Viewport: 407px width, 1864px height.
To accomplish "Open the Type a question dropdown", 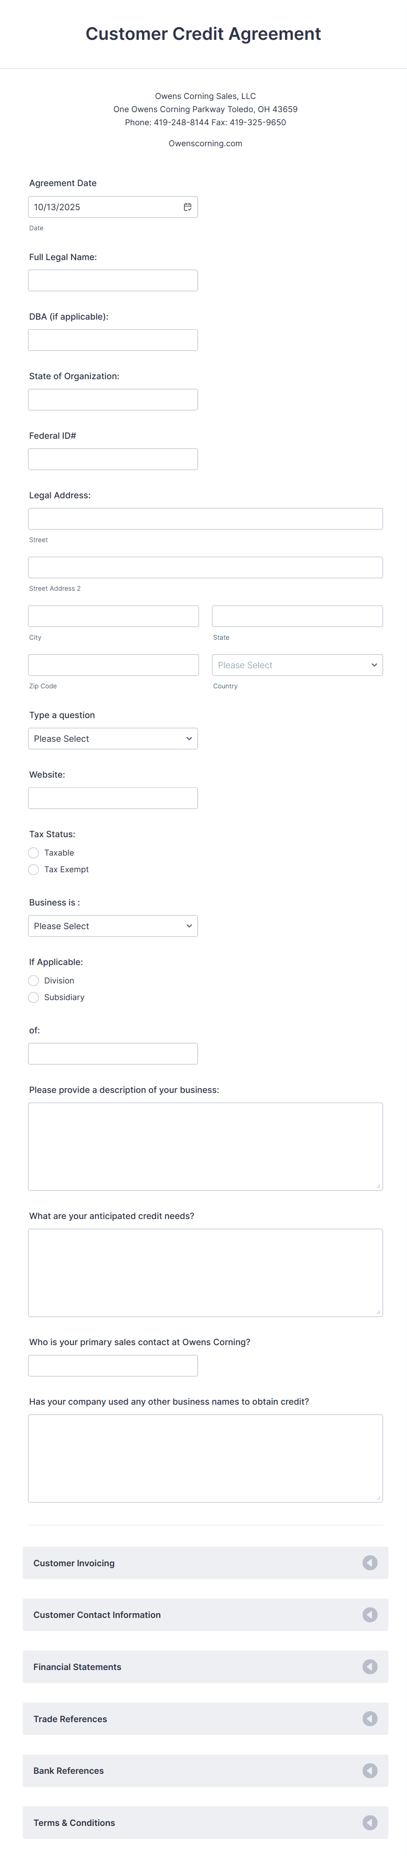I will click(x=113, y=738).
